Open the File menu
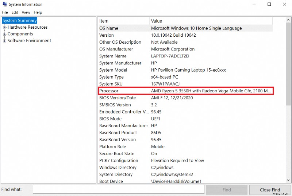Viewport: 292px width, 196px height. coord(5,12)
